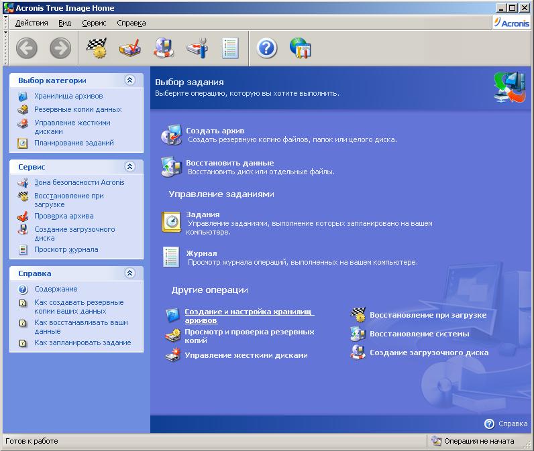Open Зона безопасности Acronis link
Screen dimensions: 534x451
click(x=79, y=182)
